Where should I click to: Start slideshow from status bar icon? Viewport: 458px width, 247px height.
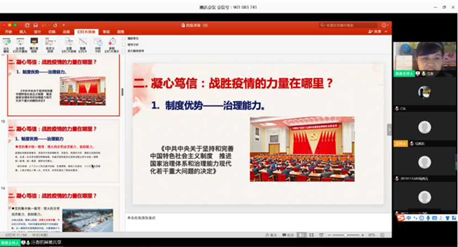pos(322,235)
